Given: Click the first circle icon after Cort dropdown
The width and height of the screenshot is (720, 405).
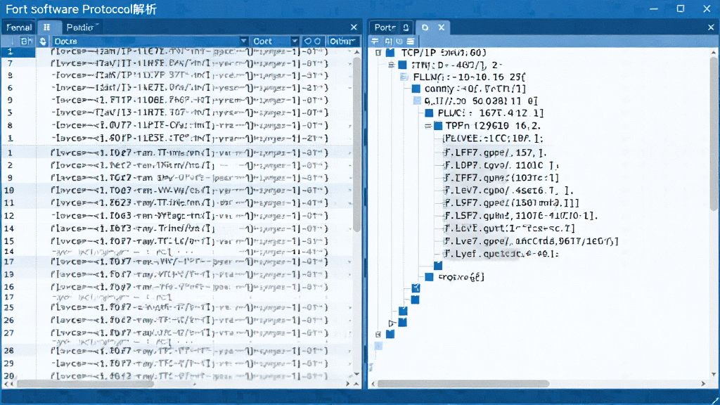Looking at the screenshot, I should coord(308,41).
